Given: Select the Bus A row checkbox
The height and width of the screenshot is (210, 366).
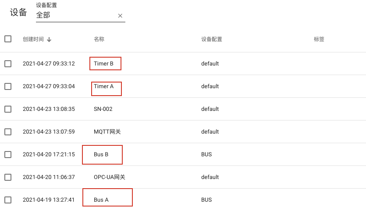Looking at the screenshot, I should click(8, 200).
